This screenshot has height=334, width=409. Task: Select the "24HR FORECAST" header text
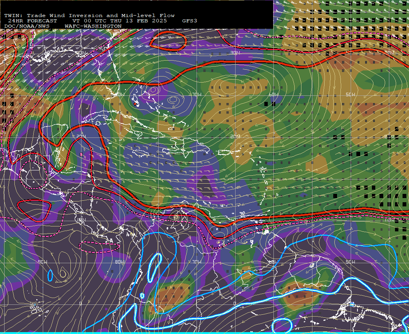point(32,21)
